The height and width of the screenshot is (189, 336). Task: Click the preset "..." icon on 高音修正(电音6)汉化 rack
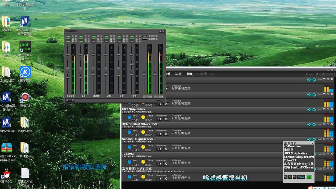[x=320, y=169]
